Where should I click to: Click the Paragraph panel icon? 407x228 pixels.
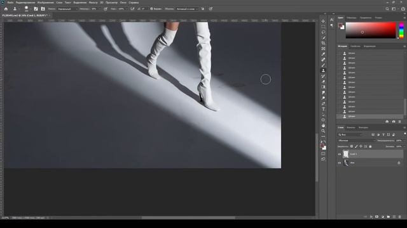point(332,25)
